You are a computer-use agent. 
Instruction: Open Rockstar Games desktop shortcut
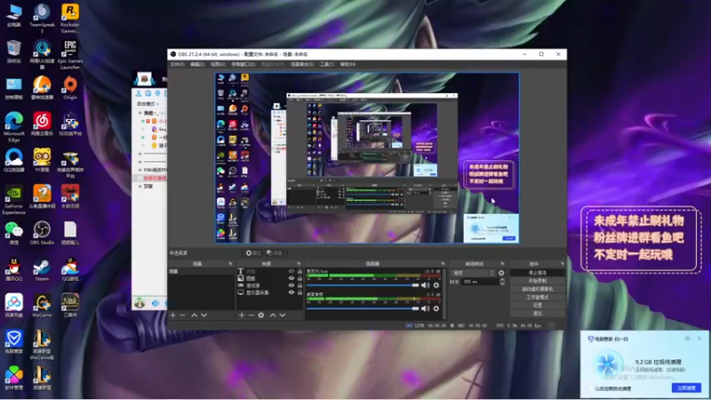[70, 18]
